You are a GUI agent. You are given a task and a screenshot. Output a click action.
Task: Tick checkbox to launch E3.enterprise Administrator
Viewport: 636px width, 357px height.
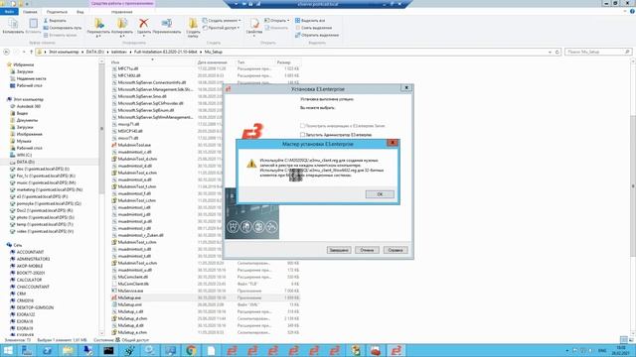tap(302, 135)
